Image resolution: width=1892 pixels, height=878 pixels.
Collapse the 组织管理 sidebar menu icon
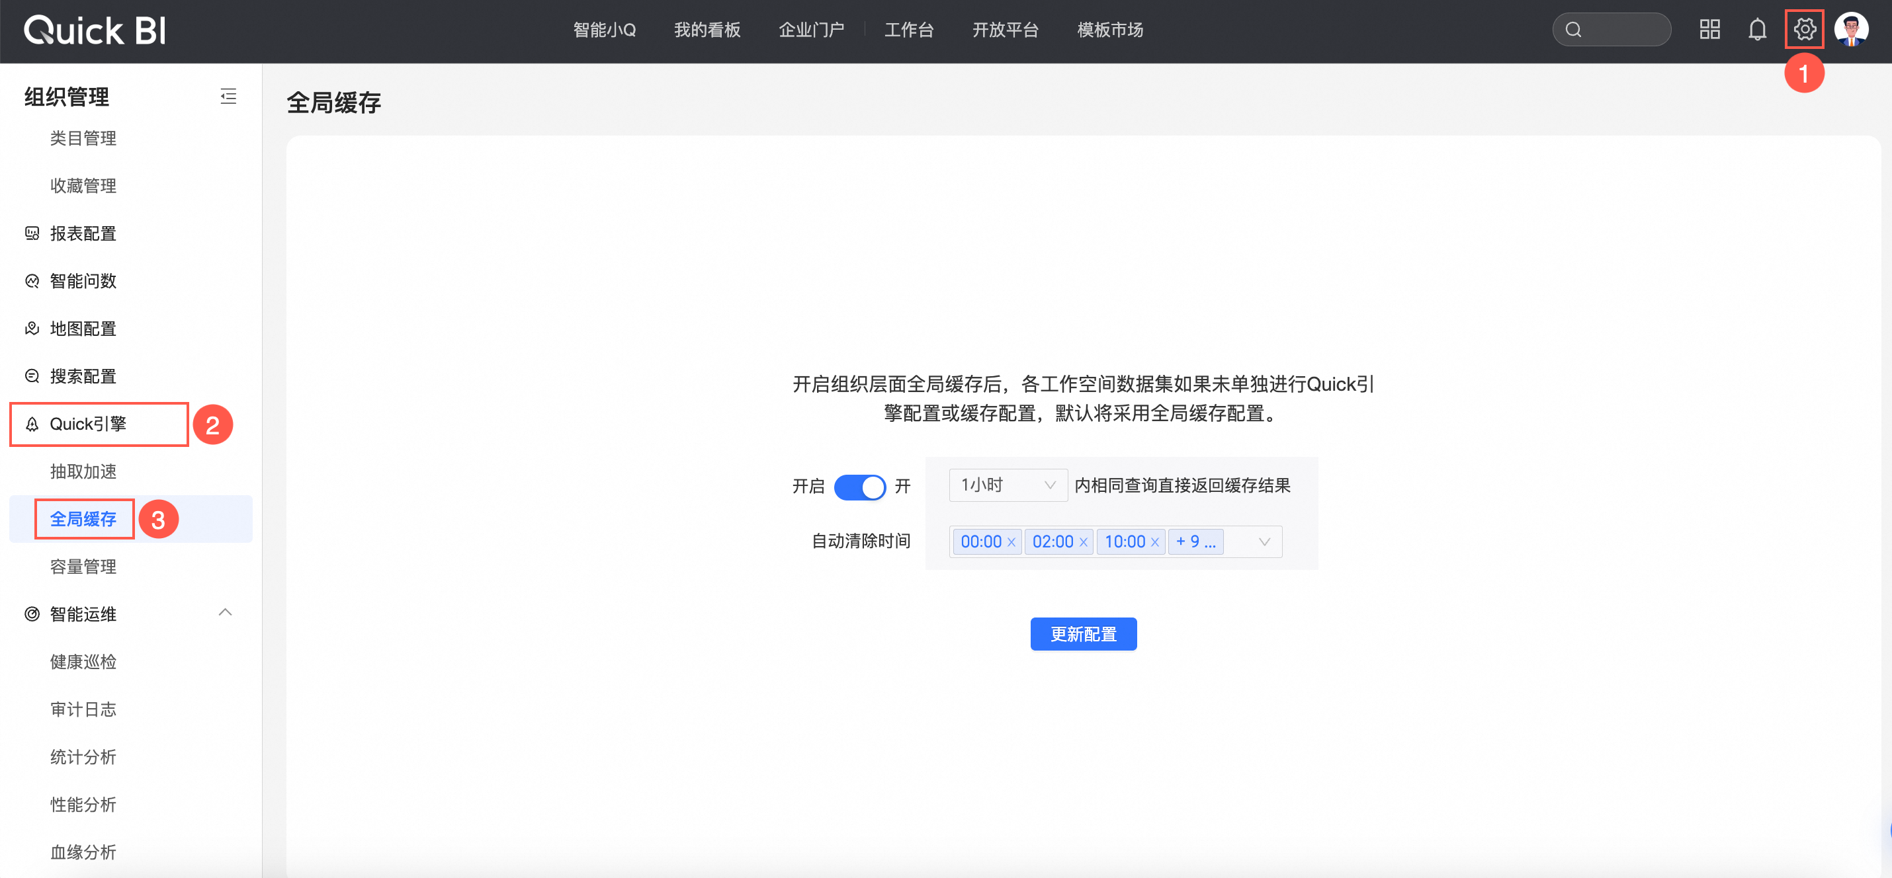[228, 96]
